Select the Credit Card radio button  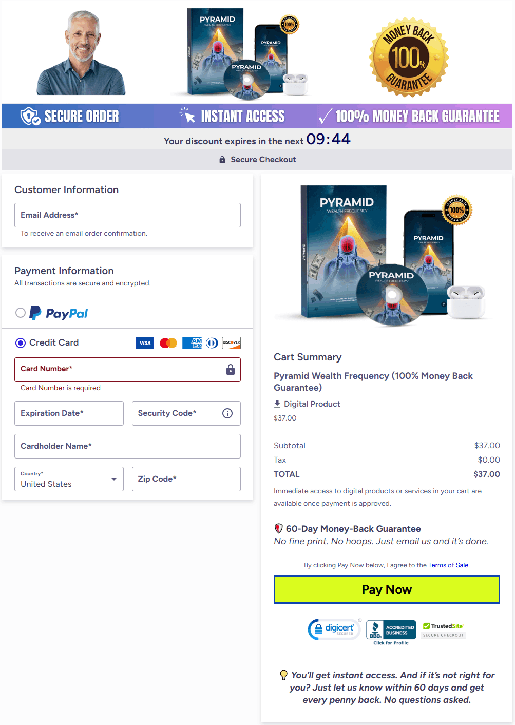coord(21,342)
